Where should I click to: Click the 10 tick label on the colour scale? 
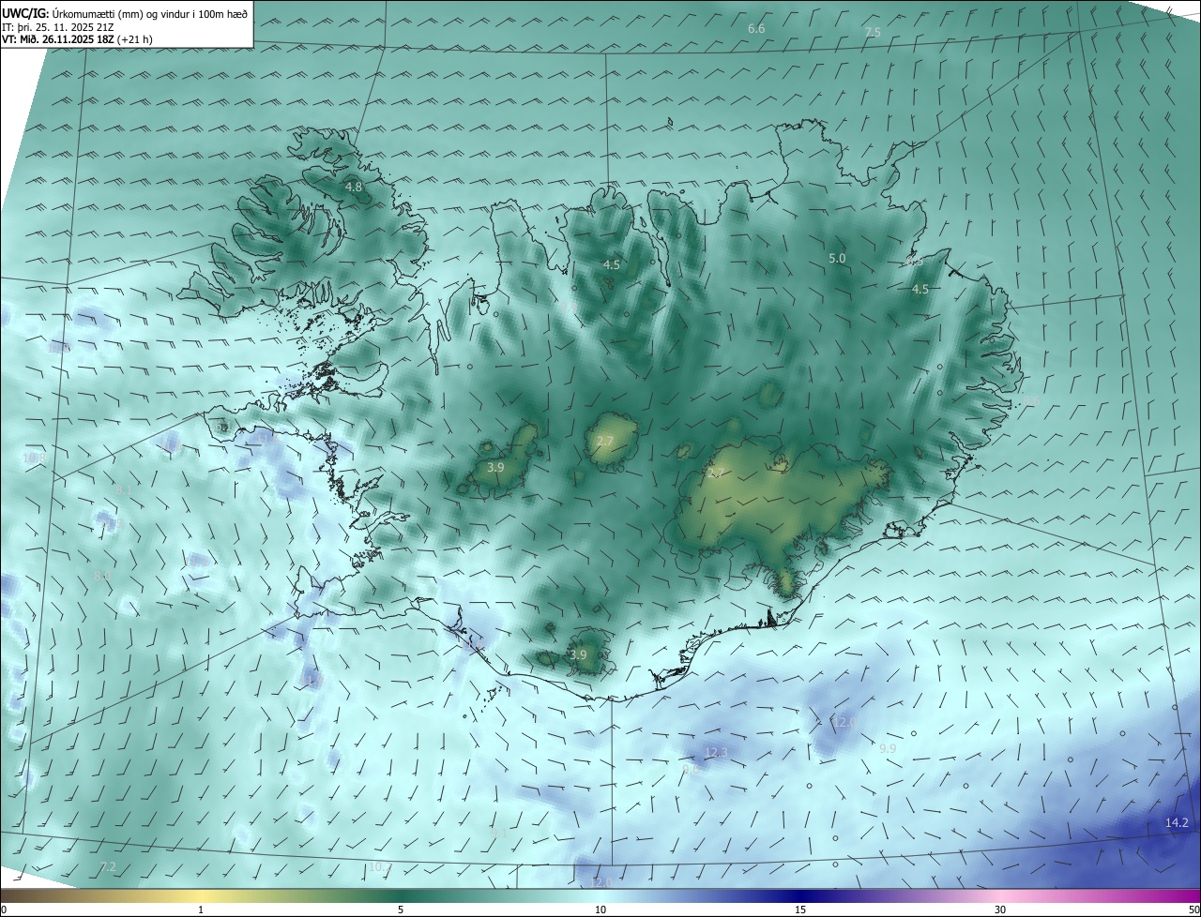click(600, 909)
